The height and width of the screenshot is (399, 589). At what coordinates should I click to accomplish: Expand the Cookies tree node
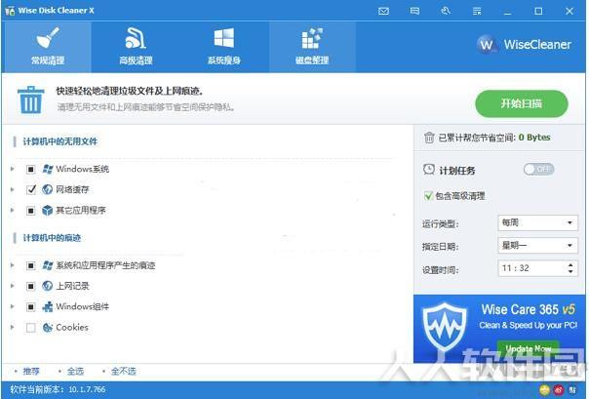pyautogui.click(x=12, y=327)
